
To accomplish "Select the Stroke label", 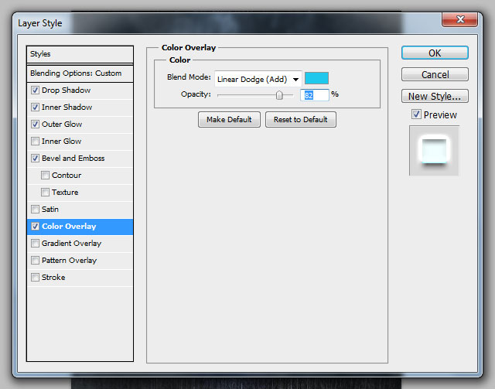I will pyautogui.click(x=53, y=278).
